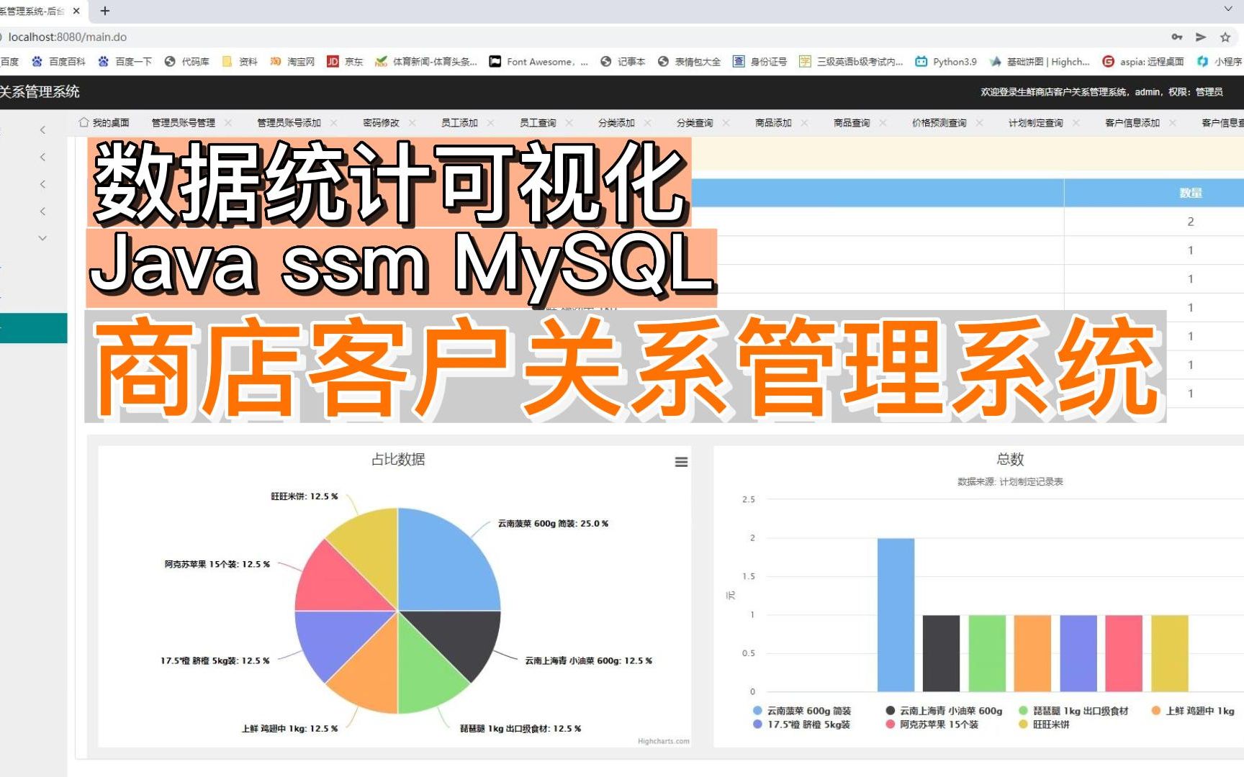Close the 计划制定查询 tab

point(1076,122)
